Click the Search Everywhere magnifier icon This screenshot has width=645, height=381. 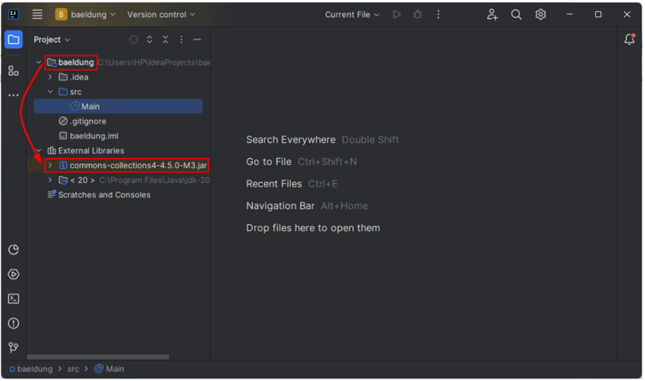coord(516,15)
